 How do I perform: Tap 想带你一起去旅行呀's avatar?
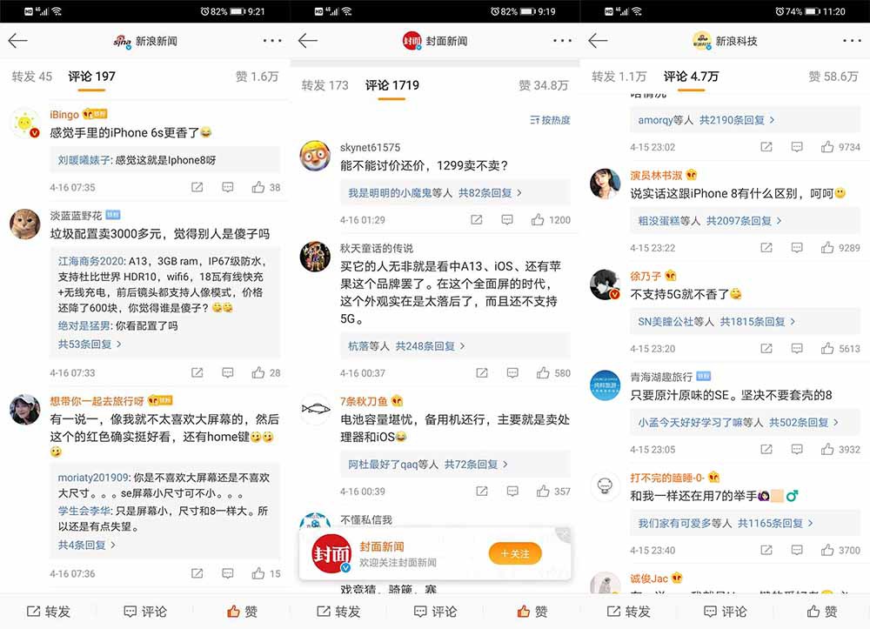click(24, 411)
